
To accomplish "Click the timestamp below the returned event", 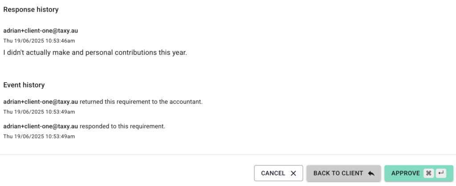I will coord(39,111).
